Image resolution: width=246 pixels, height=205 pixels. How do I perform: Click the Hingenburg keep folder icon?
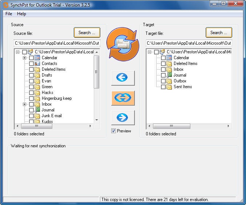click(x=37, y=98)
